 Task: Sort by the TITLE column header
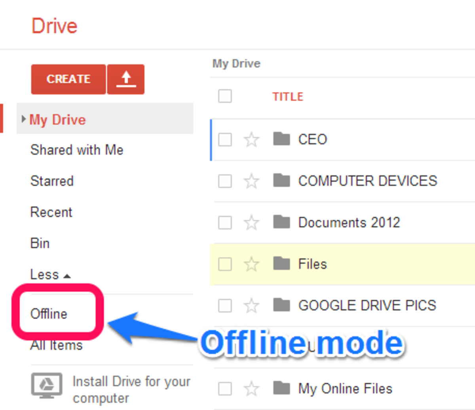point(288,96)
